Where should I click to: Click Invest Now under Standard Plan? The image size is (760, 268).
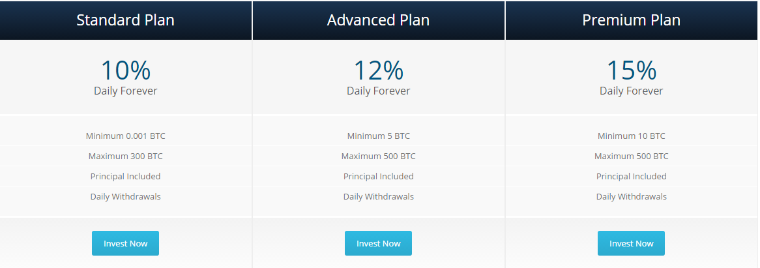pyautogui.click(x=125, y=243)
